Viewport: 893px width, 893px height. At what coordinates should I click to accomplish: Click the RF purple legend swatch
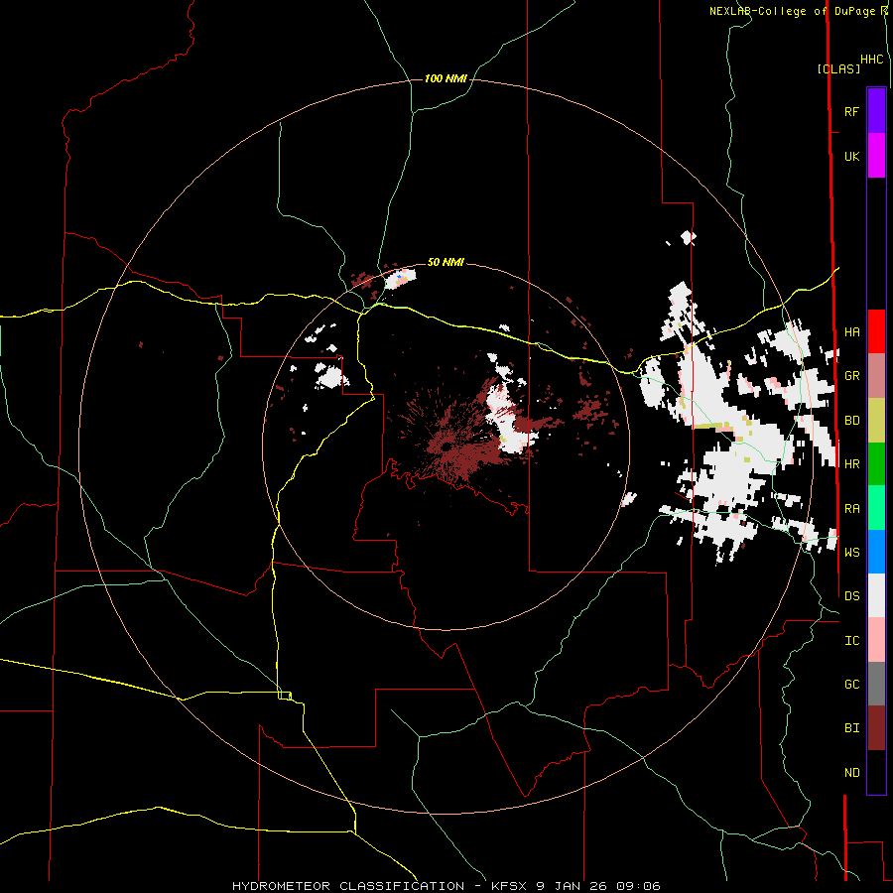click(876, 111)
